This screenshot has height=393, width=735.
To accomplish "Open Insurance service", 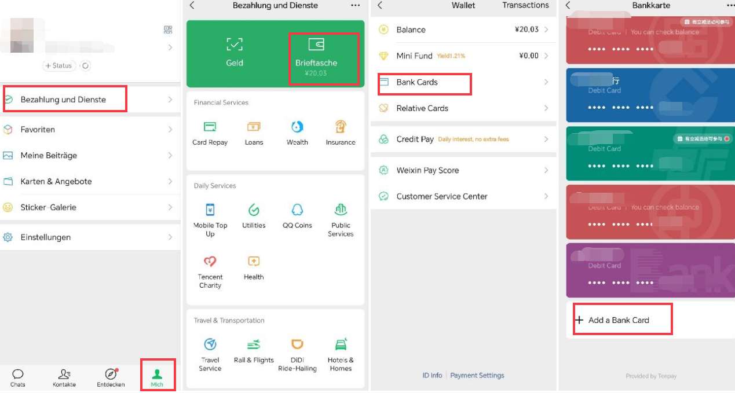I will click(341, 133).
